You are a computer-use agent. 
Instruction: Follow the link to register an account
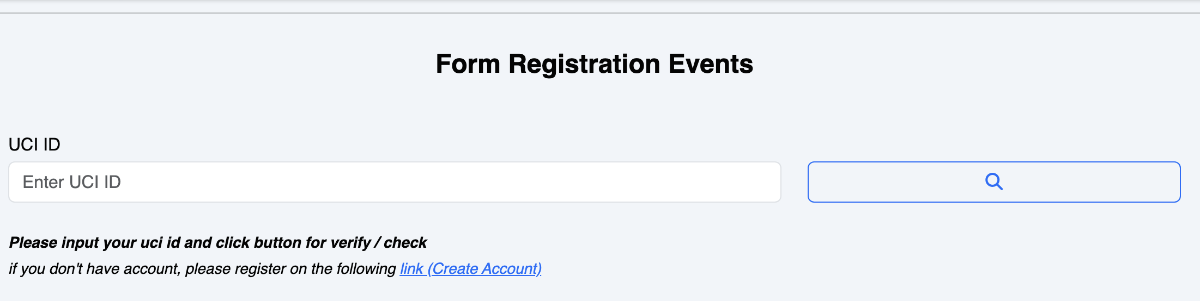click(470, 269)
